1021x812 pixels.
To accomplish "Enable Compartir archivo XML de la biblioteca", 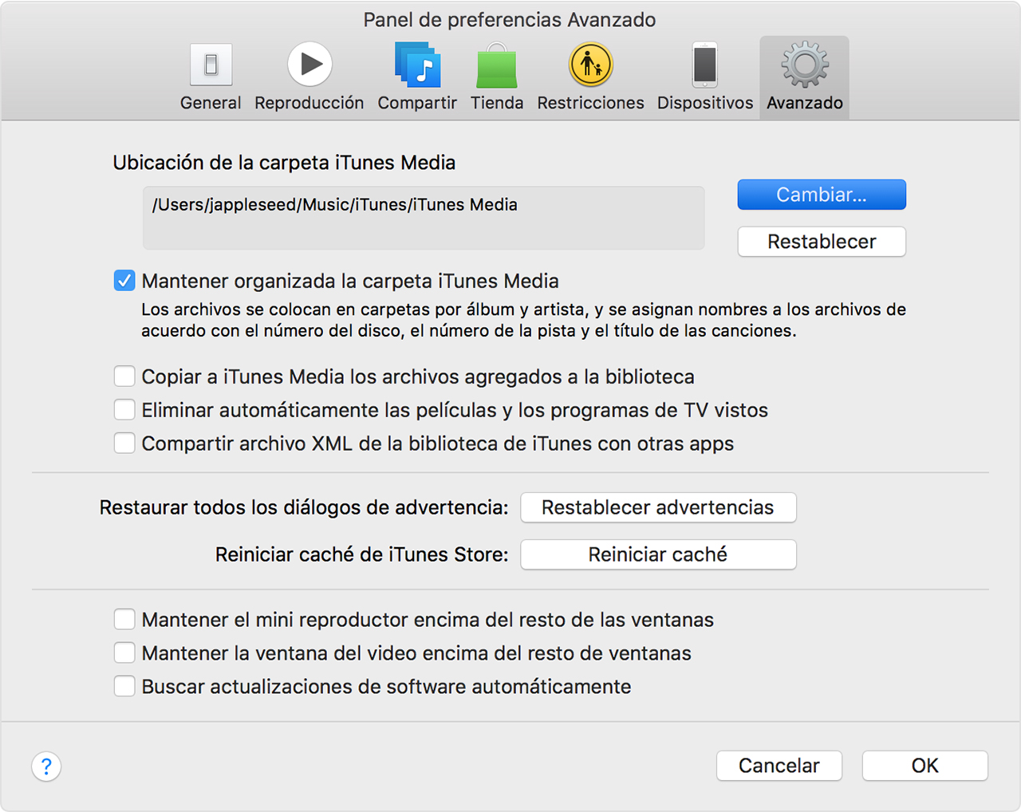I will (x=124, y=443).
